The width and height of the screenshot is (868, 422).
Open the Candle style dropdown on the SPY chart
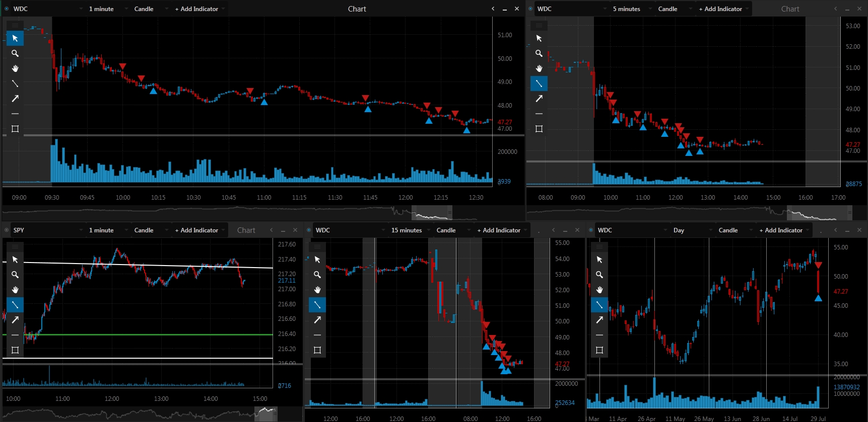pyautogui.click(x=151, y=230)
